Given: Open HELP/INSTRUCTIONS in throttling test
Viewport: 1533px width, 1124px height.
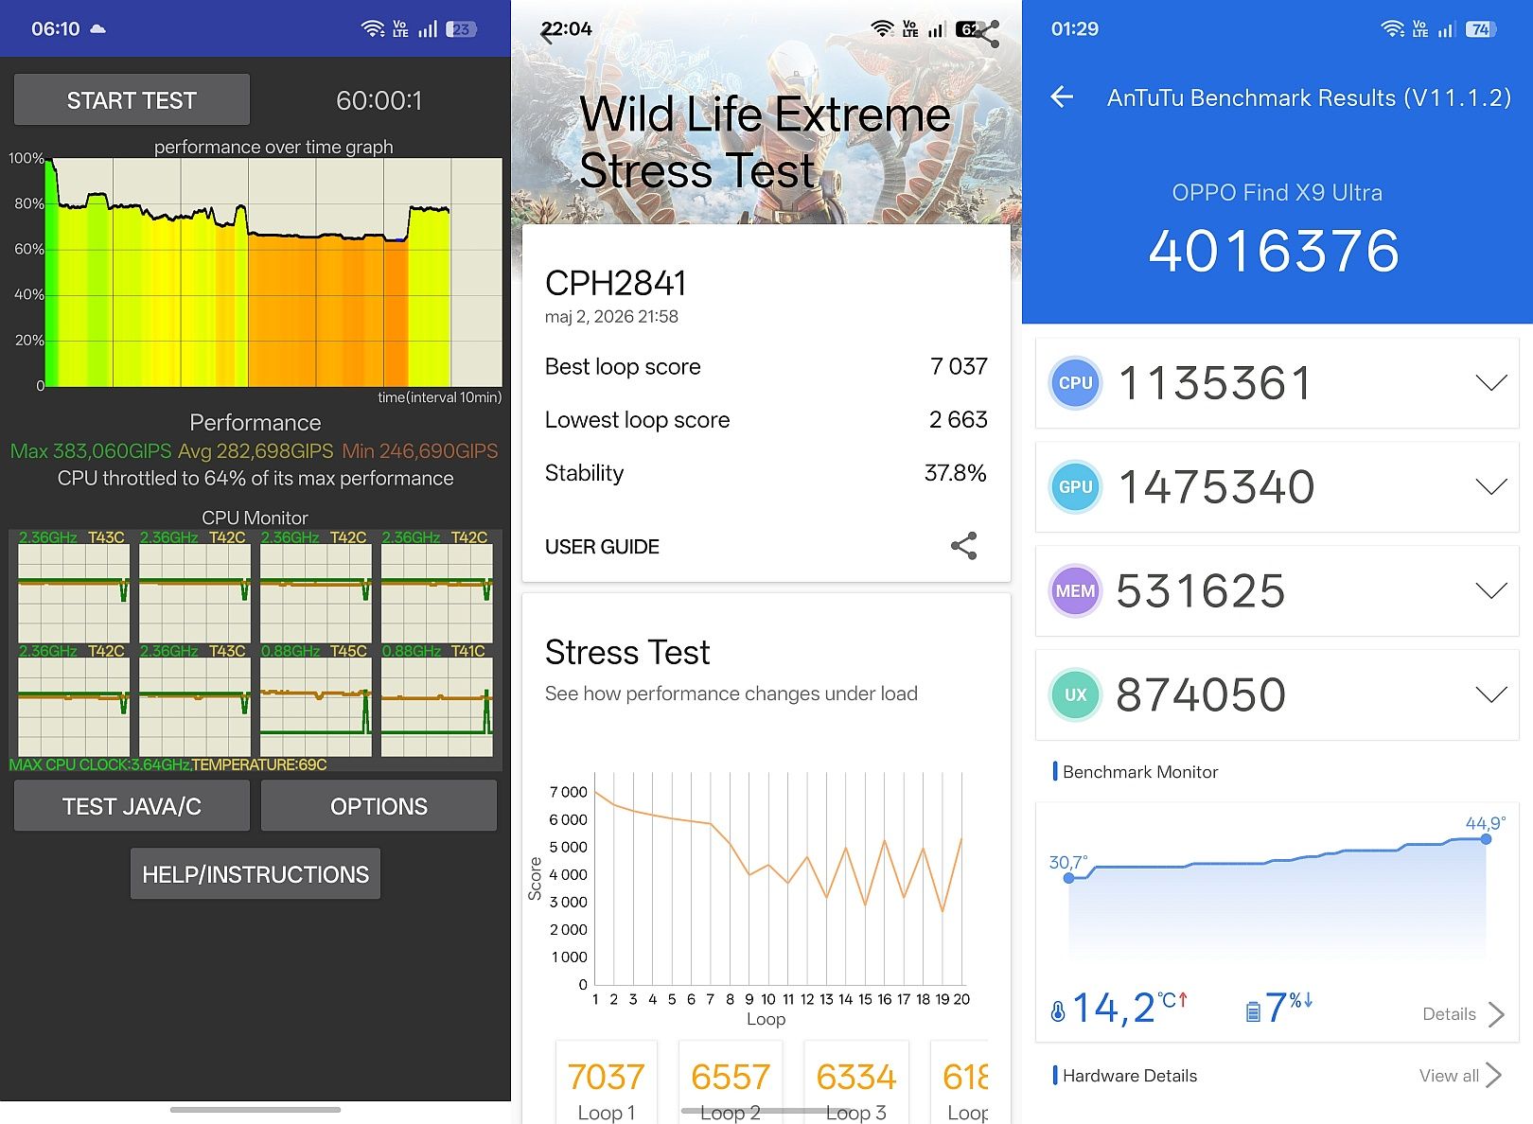Looking at the screenshot, I should [255, 874].
